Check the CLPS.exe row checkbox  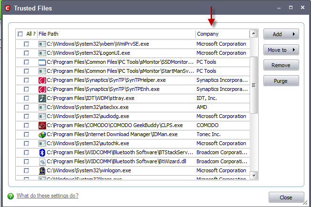pos(26,126)
